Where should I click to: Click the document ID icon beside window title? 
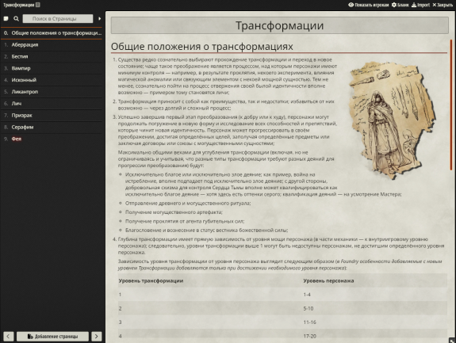(x=38, y=5)
